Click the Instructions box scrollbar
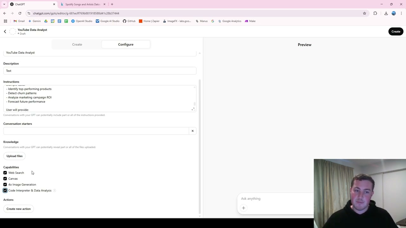The height and width of the screenshot is (228, 406). click(x=194, y=104)
